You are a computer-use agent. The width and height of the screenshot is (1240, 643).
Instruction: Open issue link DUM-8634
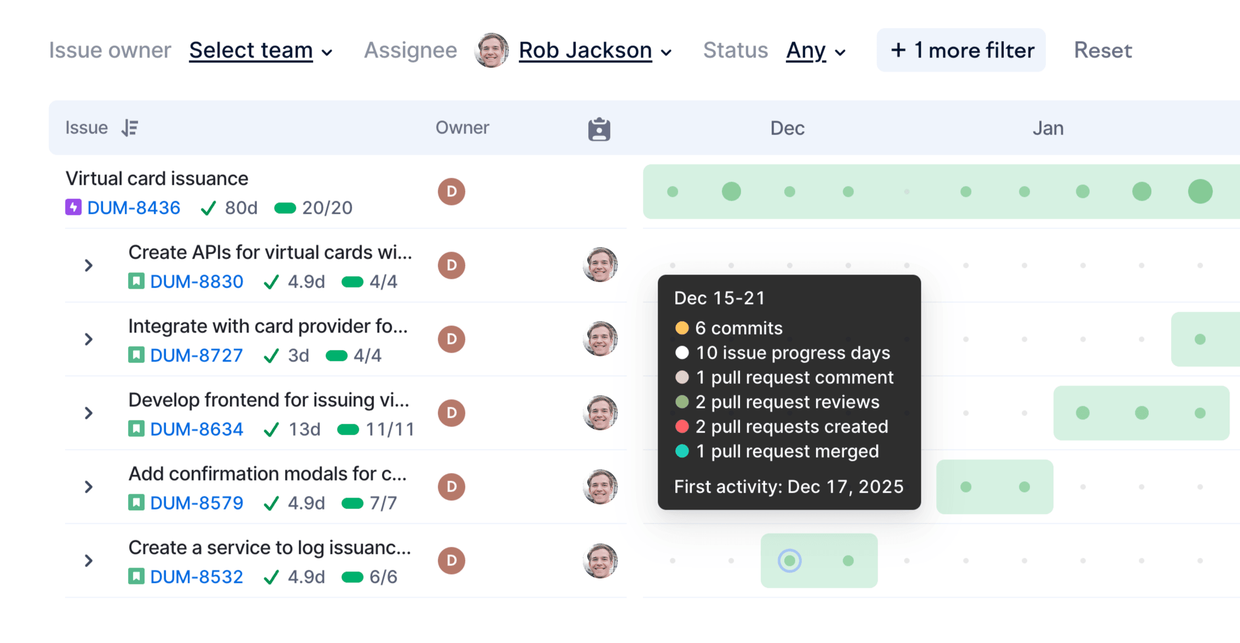(x=196, y=429)
